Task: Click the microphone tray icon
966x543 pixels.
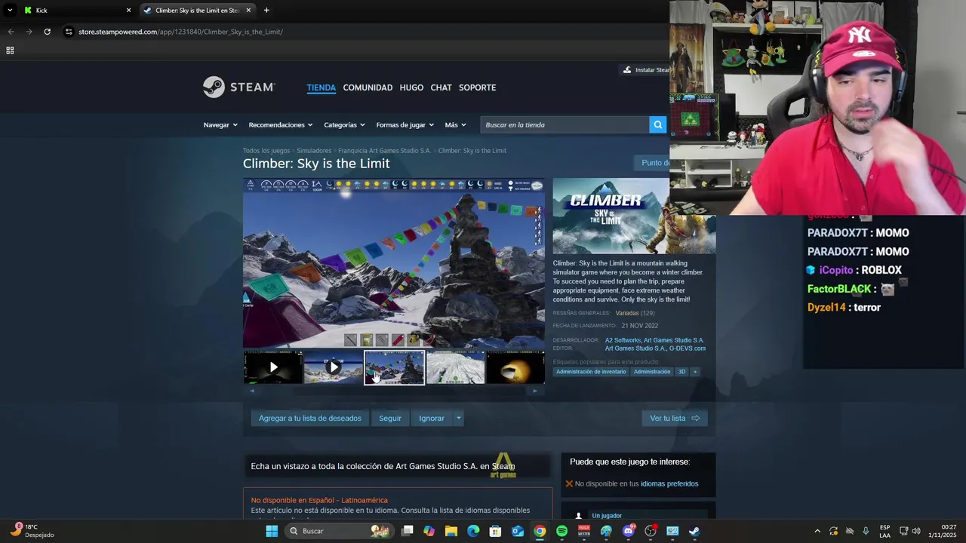Action: tap(866, 531)
